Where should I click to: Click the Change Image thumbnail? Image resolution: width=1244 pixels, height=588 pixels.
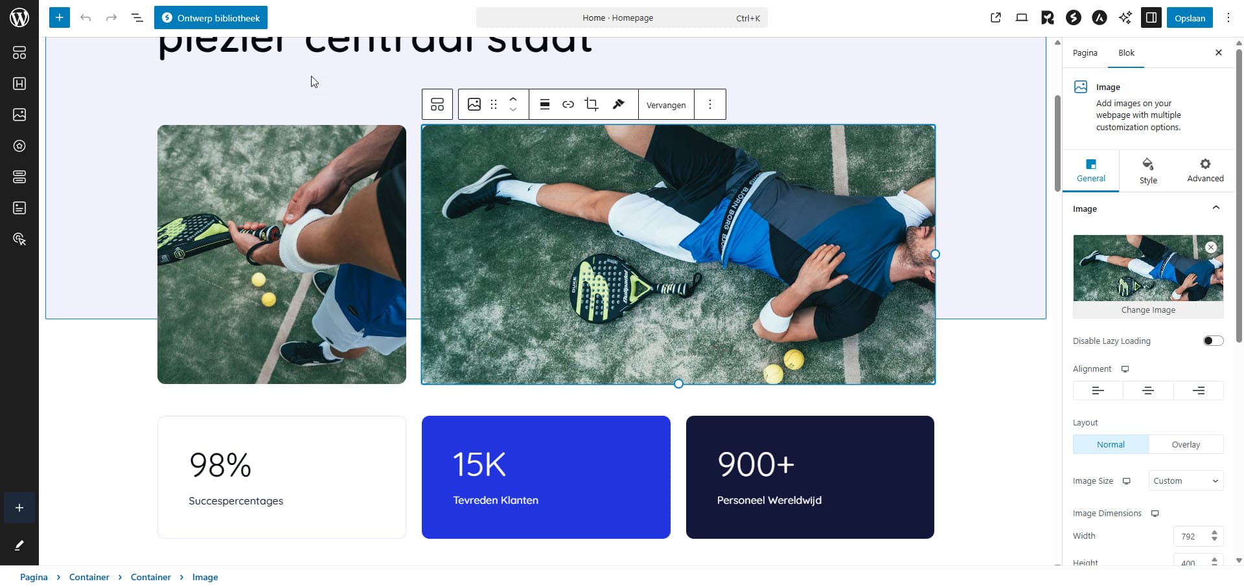[1148, 276]
